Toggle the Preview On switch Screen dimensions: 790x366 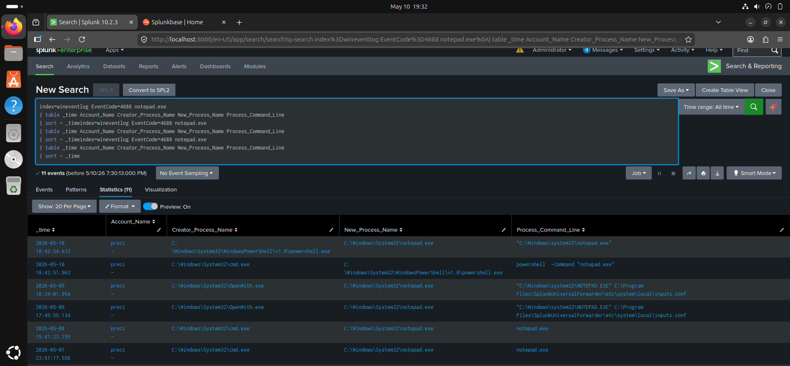pyautogui.click(x=151, y=206)
